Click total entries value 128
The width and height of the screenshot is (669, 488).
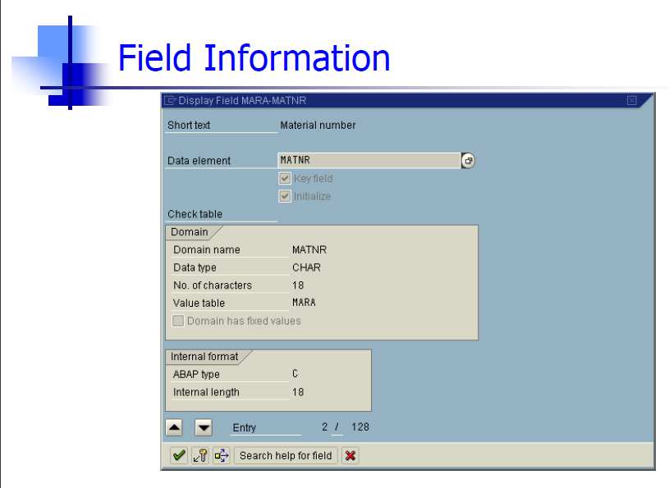tap(360, 426)
